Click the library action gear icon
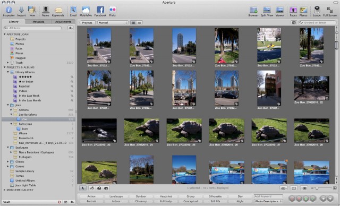340x206 pixels. [71, 28]
